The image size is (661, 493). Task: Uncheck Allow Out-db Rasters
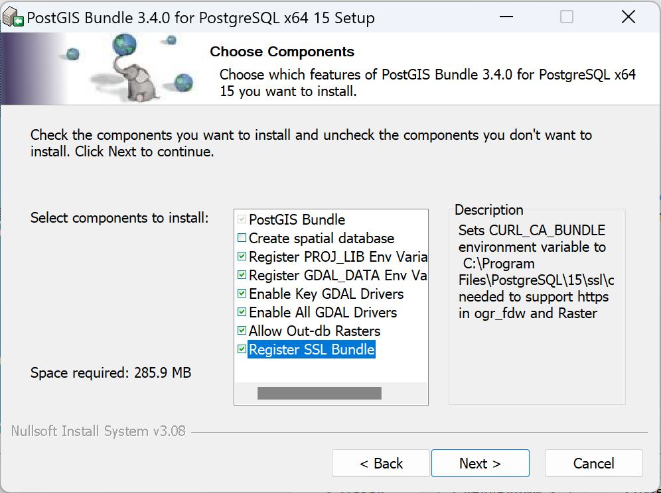tap(242, 331)
